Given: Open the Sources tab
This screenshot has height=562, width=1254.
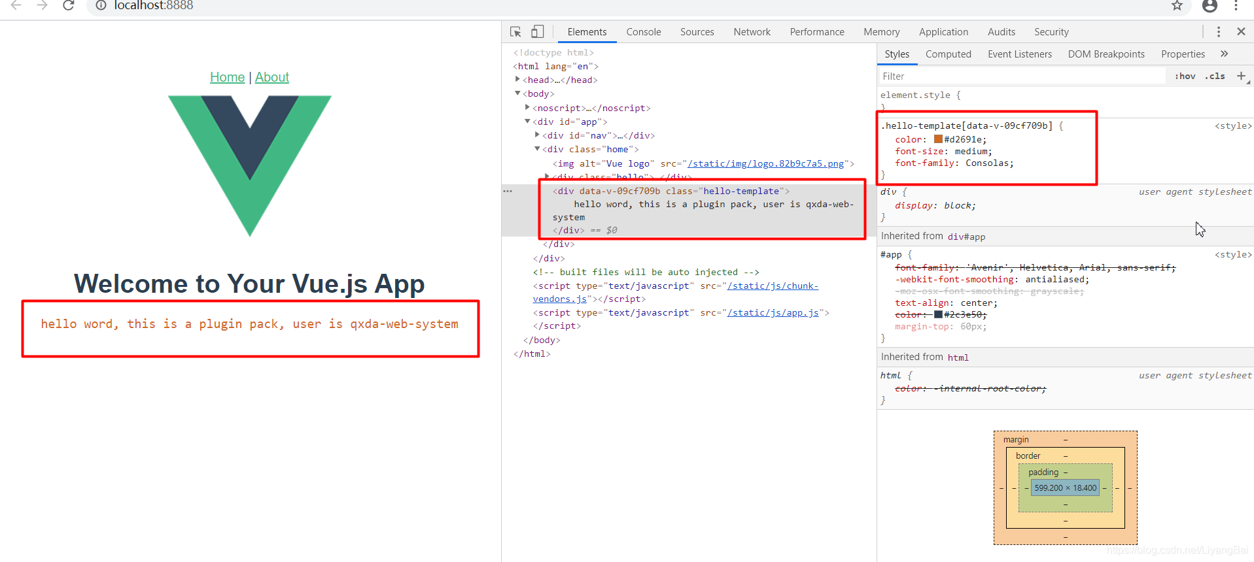Looking at the screenshot, I should tap(697, 32).
